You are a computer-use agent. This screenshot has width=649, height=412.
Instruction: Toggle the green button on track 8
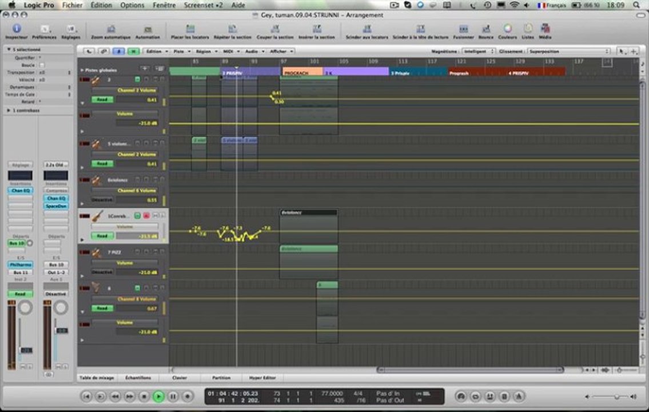[x=137, y=288]
